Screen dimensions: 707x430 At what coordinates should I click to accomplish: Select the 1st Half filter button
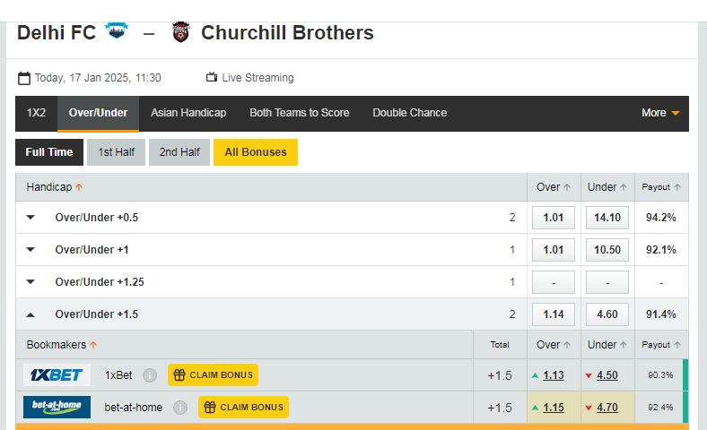tap(117, 152)
